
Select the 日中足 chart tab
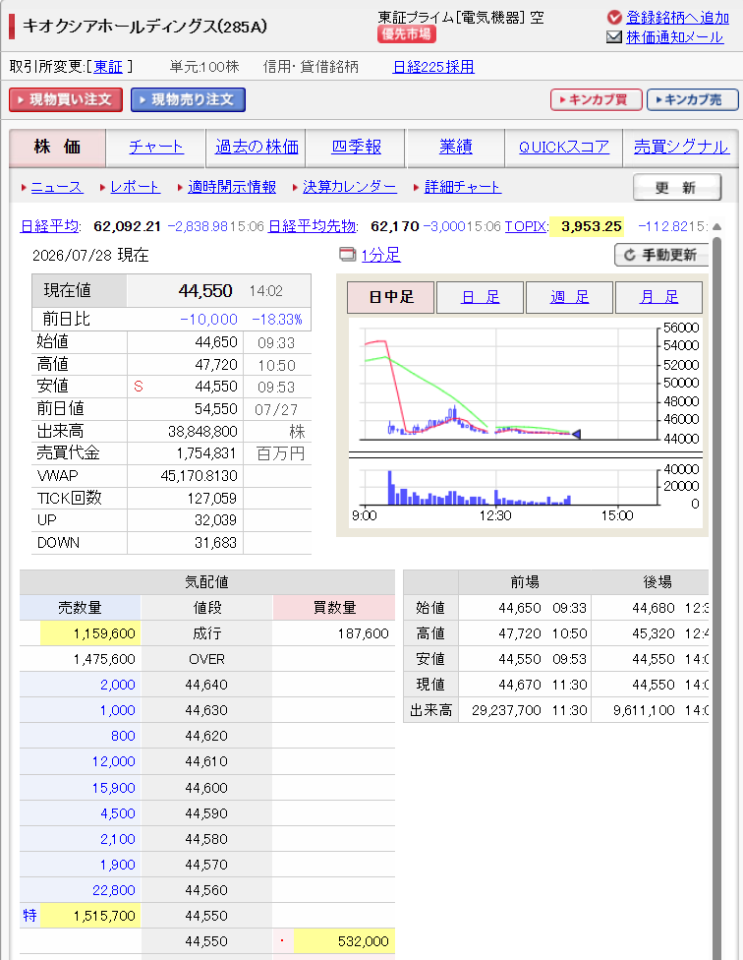click(x=391, y=298)
